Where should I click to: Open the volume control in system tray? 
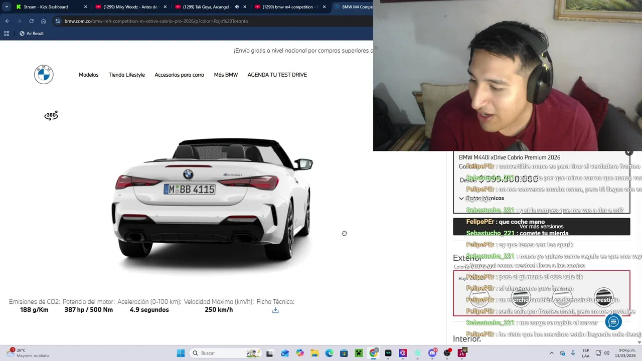pos(606,353)
